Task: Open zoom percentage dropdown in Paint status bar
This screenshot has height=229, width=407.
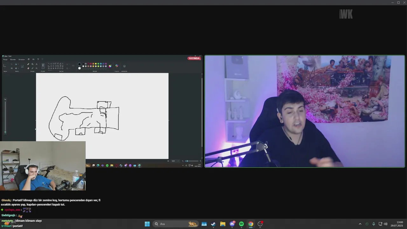Action: click(x=175, y=161)
